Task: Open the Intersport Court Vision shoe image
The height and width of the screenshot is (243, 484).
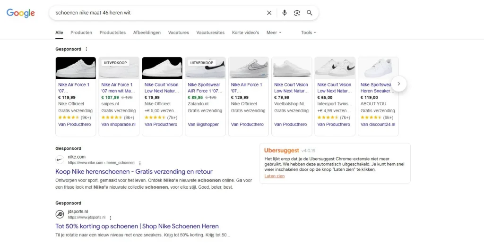Action: [x=335, y=68]
